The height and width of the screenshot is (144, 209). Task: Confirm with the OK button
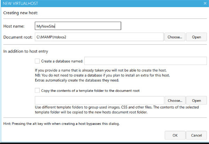tap(175, 135)
